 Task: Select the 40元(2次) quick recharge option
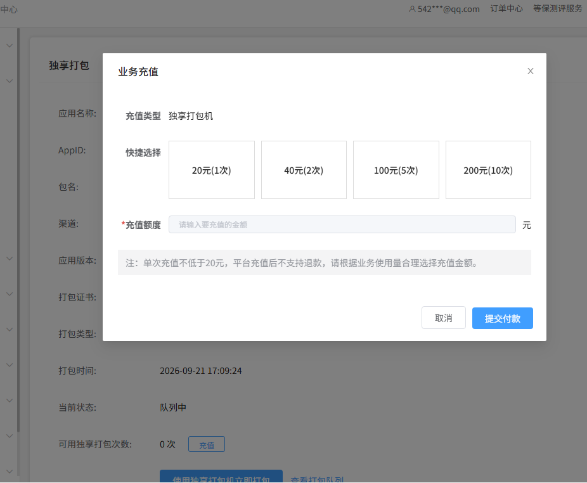[304, 170]
